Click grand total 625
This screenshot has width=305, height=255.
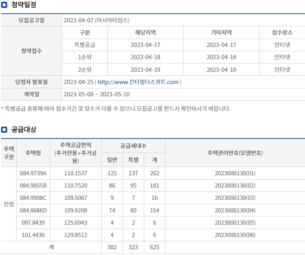(155, 247)
